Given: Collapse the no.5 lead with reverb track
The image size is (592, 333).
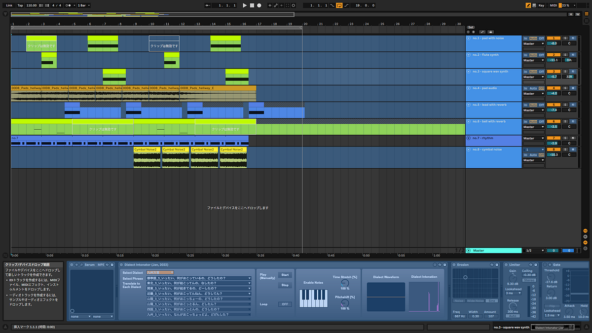Looking at the screenshot, I should (469, 105).
